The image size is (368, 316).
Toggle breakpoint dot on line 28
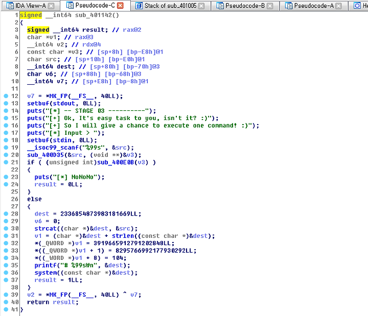[6, 213]
